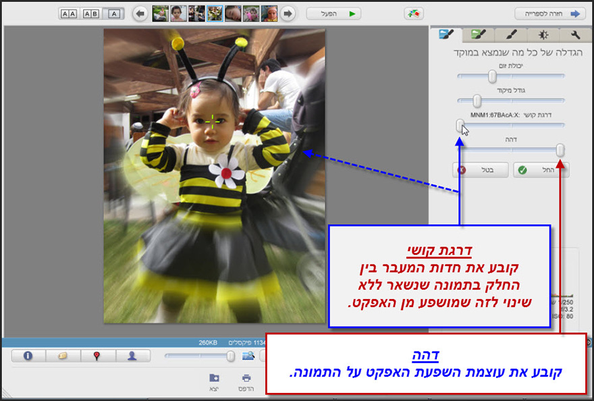Open the wrench settings panel icon
Image resolution: width=594 pixels, height=401 pixels.
coord(576,34)
